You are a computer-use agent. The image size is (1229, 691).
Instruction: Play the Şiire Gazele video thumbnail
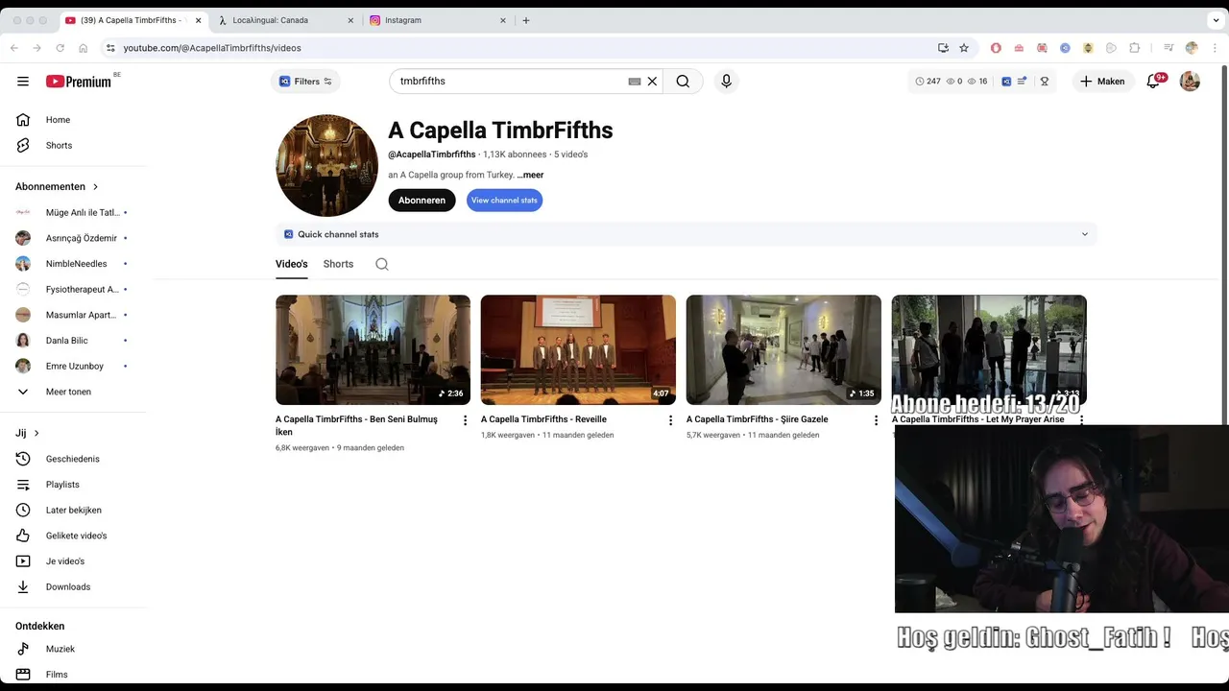click(783, 350)
